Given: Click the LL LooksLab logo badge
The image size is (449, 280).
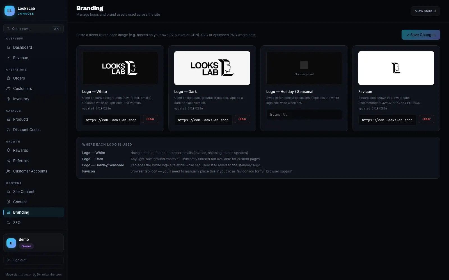Looking at the screenshot, I should (10, 11).
